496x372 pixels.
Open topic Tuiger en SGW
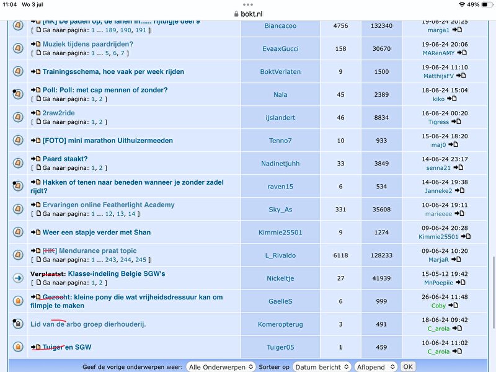click(x=67, y=347)
